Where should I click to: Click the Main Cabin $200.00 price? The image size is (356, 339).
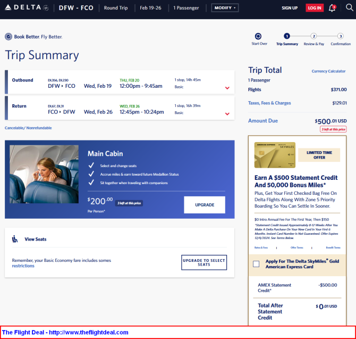point(100,201)
